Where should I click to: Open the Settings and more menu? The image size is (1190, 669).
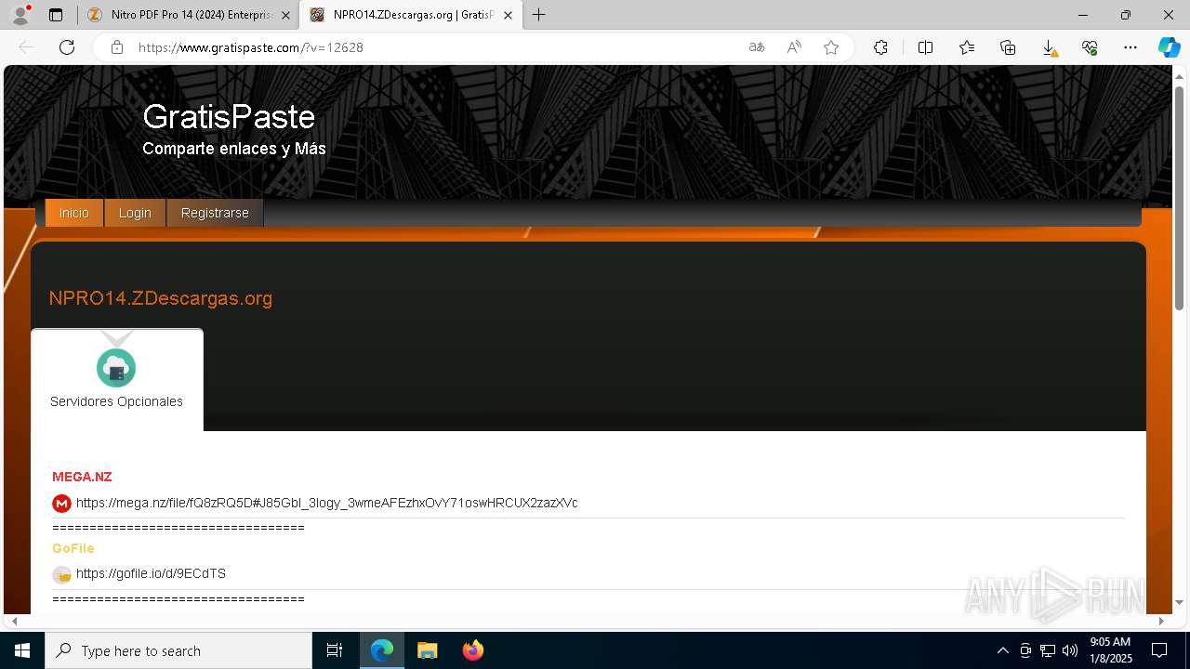pos(1130,47)
